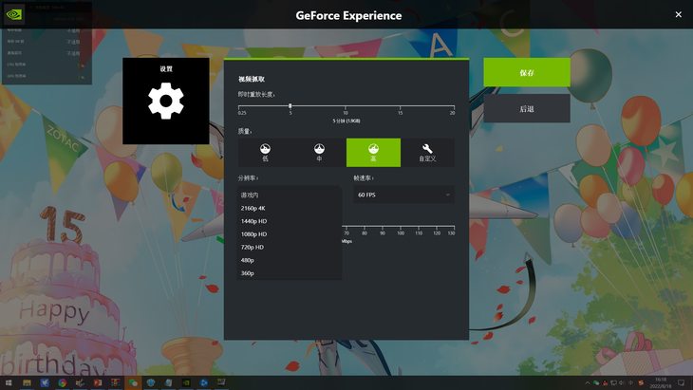Save settings with the green 保存 button
The image size is (693, 390).
(x=527, y=72)
